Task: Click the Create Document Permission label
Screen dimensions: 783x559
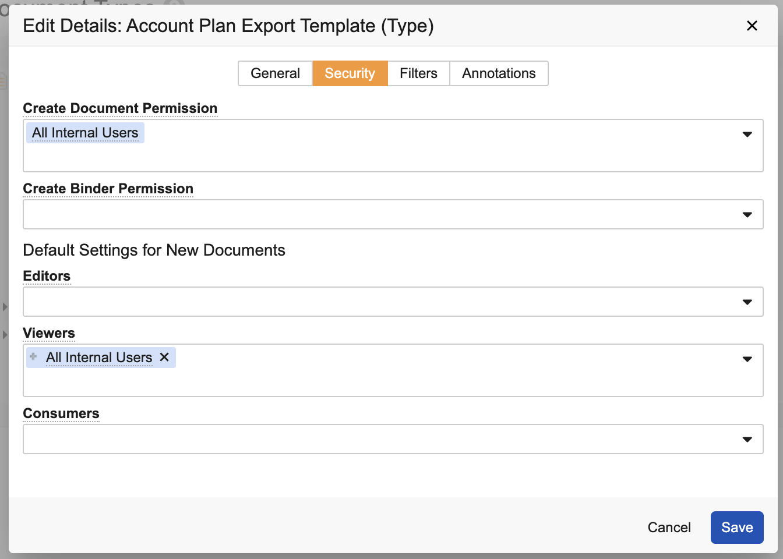Action: [120, 108]
